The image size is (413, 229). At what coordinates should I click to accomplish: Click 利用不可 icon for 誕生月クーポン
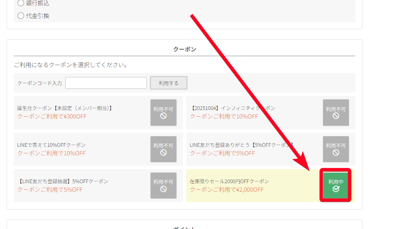click(163, 112)
